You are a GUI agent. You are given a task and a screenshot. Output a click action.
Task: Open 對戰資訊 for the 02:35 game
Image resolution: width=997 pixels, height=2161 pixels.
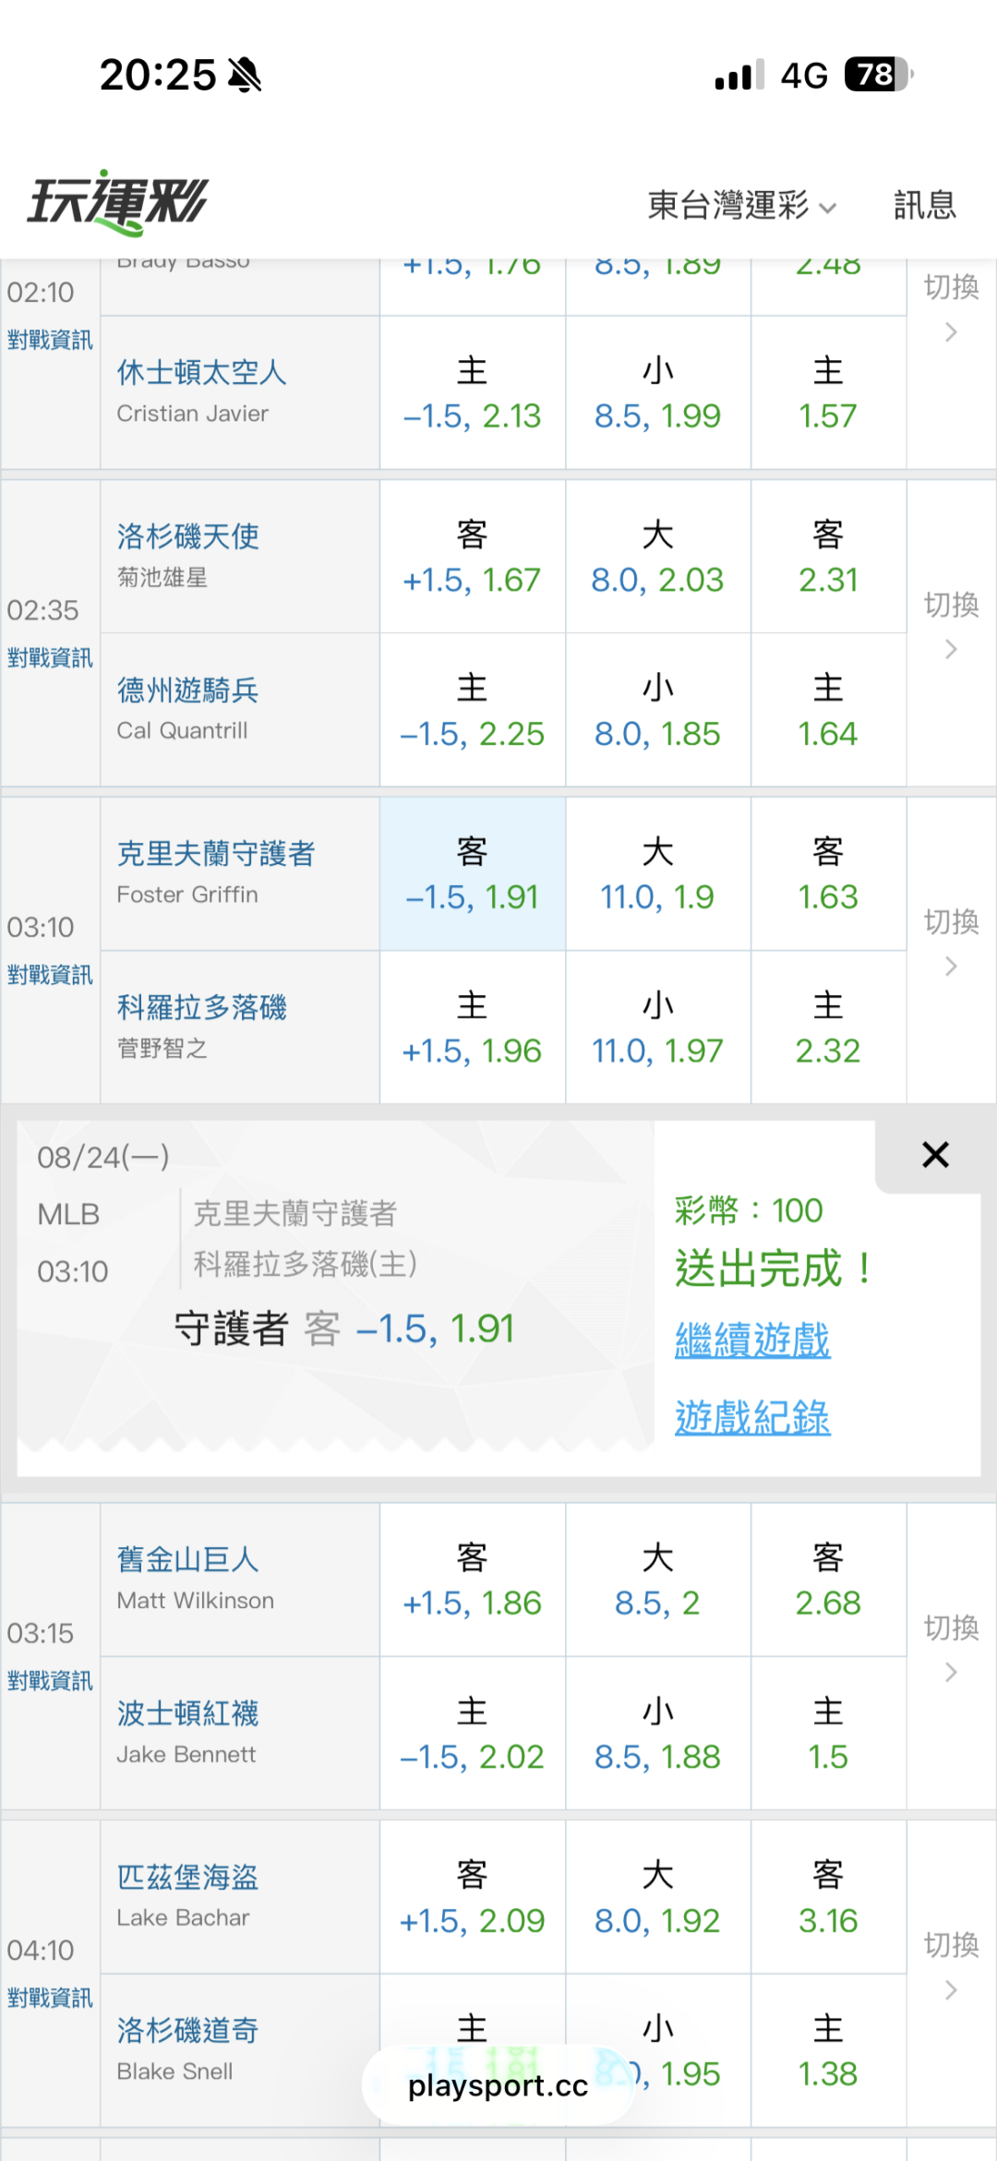50,657
